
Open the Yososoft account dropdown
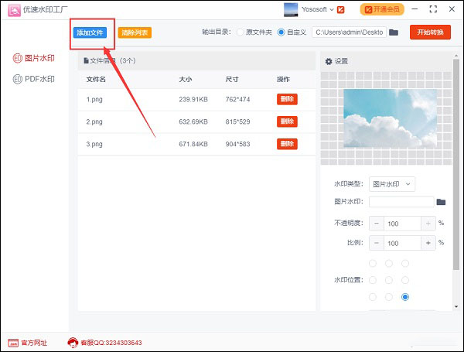coord(318,9)
